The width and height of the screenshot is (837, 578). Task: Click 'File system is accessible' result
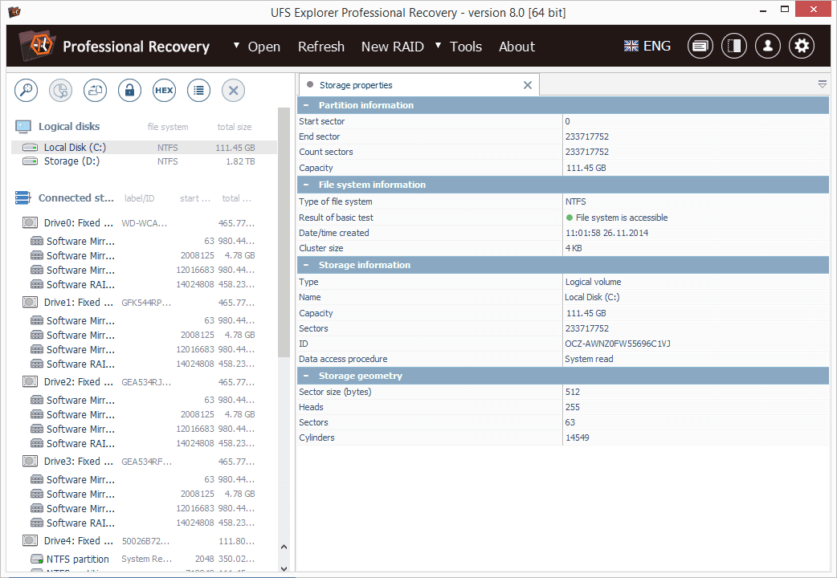pyautogui.click(x=622, y=218)
